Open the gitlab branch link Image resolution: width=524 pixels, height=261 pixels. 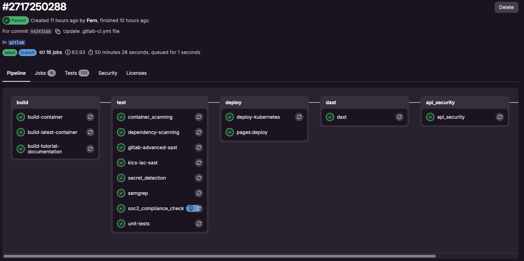[x=17, y=43]
